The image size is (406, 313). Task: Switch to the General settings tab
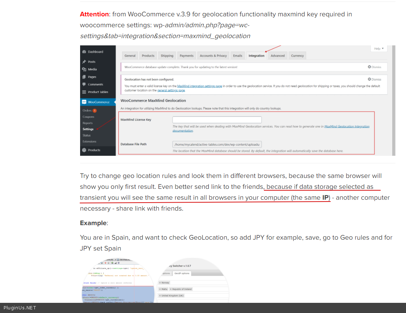[130, 56]
